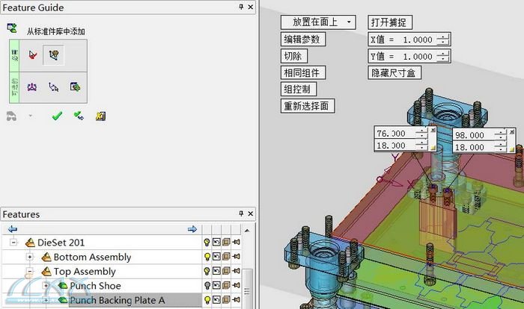Viewport: 524px width, 309px height.
Task: Expand the Punch Backing Plate A node
Action: tap(46, 300)
